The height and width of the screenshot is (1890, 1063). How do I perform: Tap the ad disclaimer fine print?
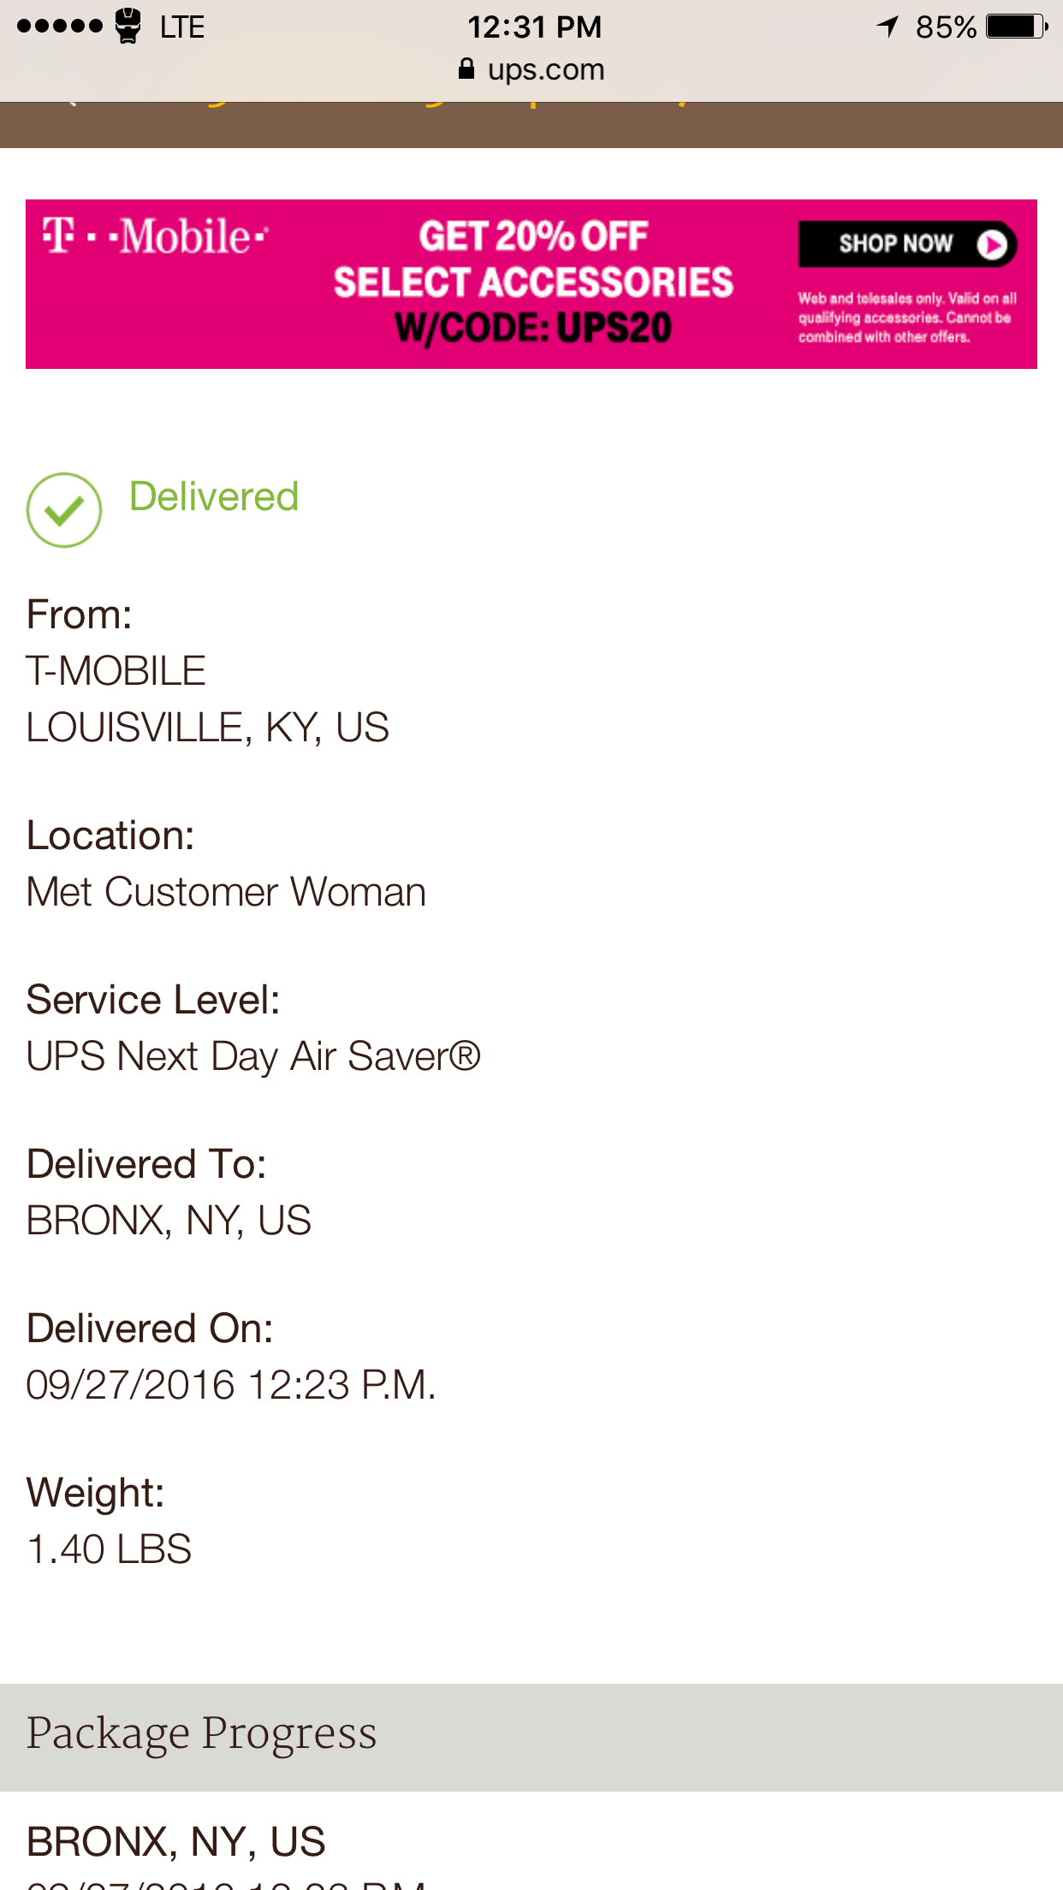tap(907, 318)
